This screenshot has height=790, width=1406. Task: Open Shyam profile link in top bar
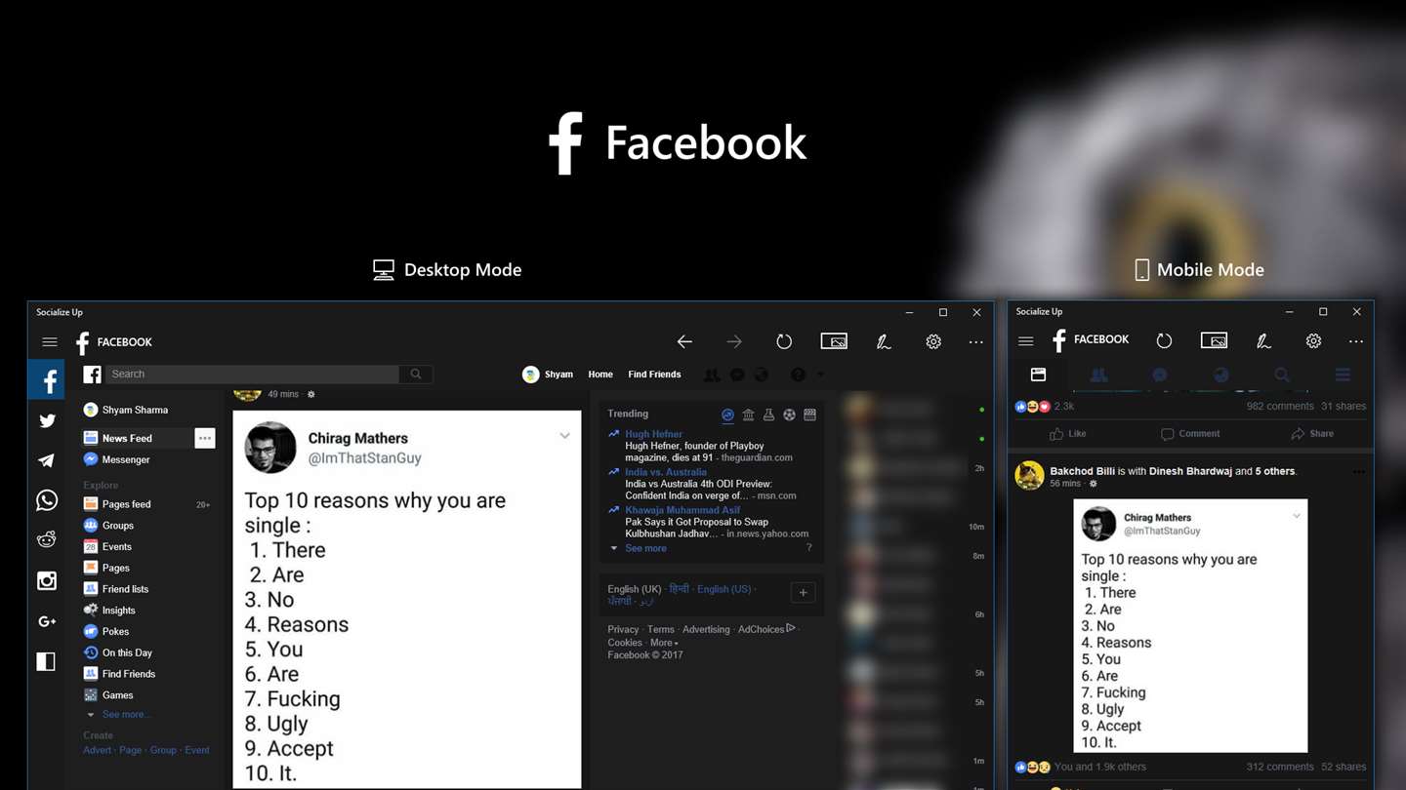pyautogui.click(x=548, y=375)
